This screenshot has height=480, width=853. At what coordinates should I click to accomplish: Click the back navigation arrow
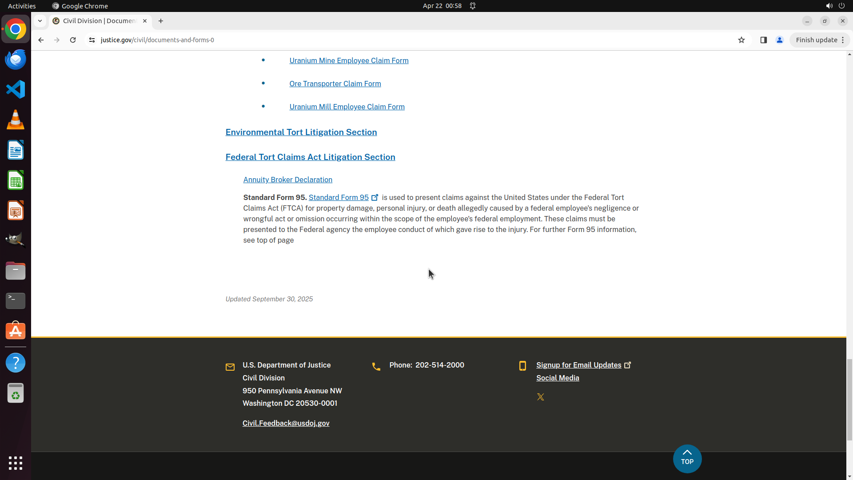(41, 40)
